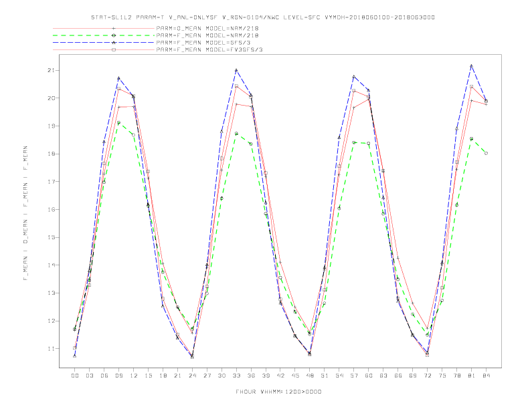Click x-axis forecast hour 27
Image resolution: width=530 pixels, height=409 pixels.
click(207, 376)
